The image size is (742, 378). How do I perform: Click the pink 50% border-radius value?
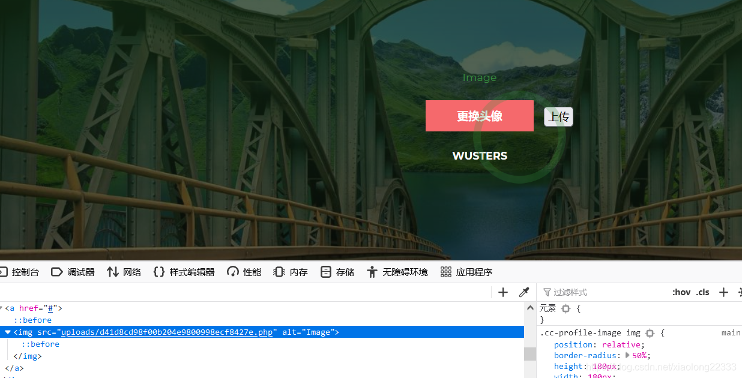[x=640, y=355]
